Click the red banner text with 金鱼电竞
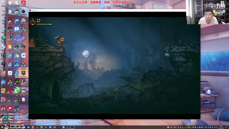 [103, 2]
